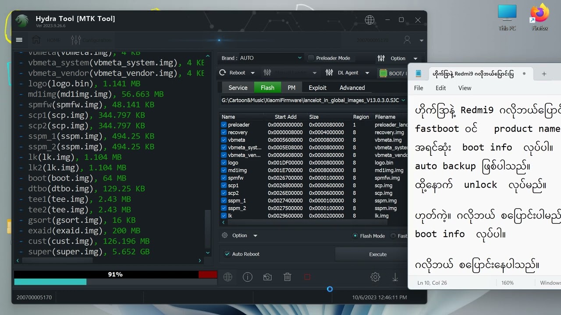The image size is (561, 315).
Task: Open the hamburger menu in Hydra Tool
Action: [x=19, y=40]
